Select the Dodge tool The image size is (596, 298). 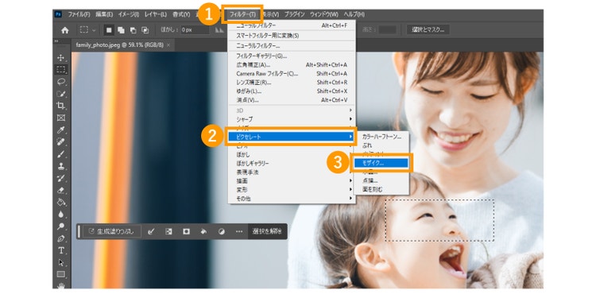pos(61,226)
